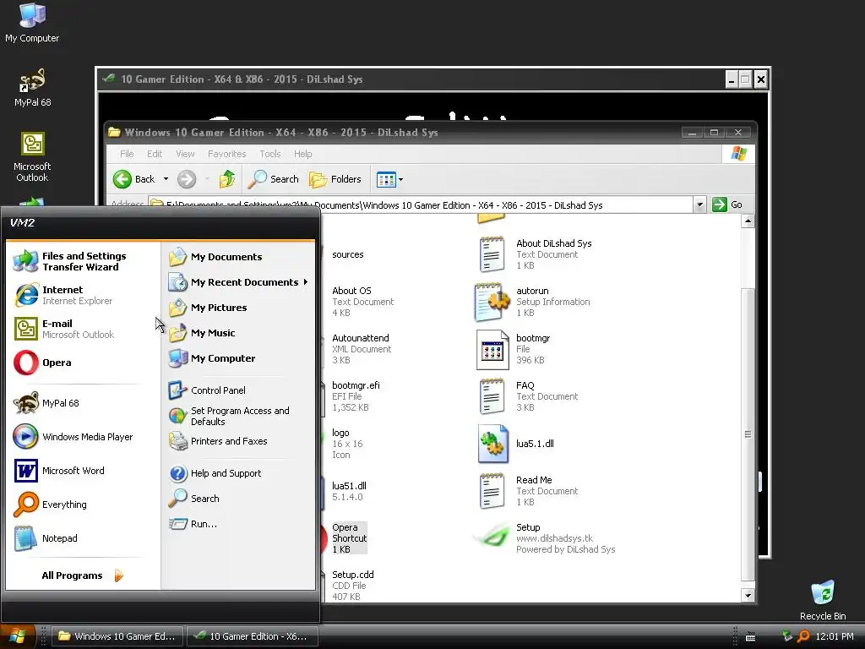The width and height of the screenshot is (865, 649).
Task: Select the FAQ text document
Action: click(x=529, y=396)
